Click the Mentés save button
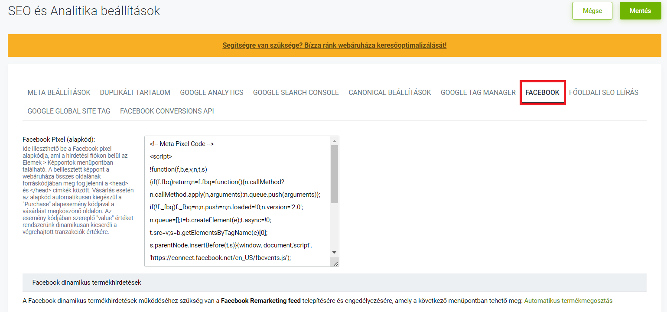This screenshot has height=312, width=667. pyautogui.click(x=640, y=11)
